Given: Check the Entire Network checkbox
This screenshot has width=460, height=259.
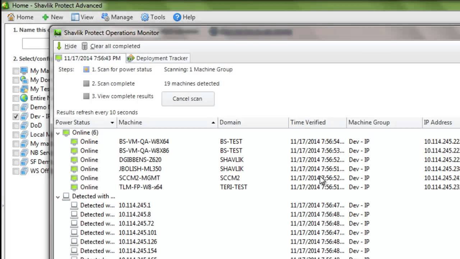Looking at the screenshot, I should click(15, 98).
